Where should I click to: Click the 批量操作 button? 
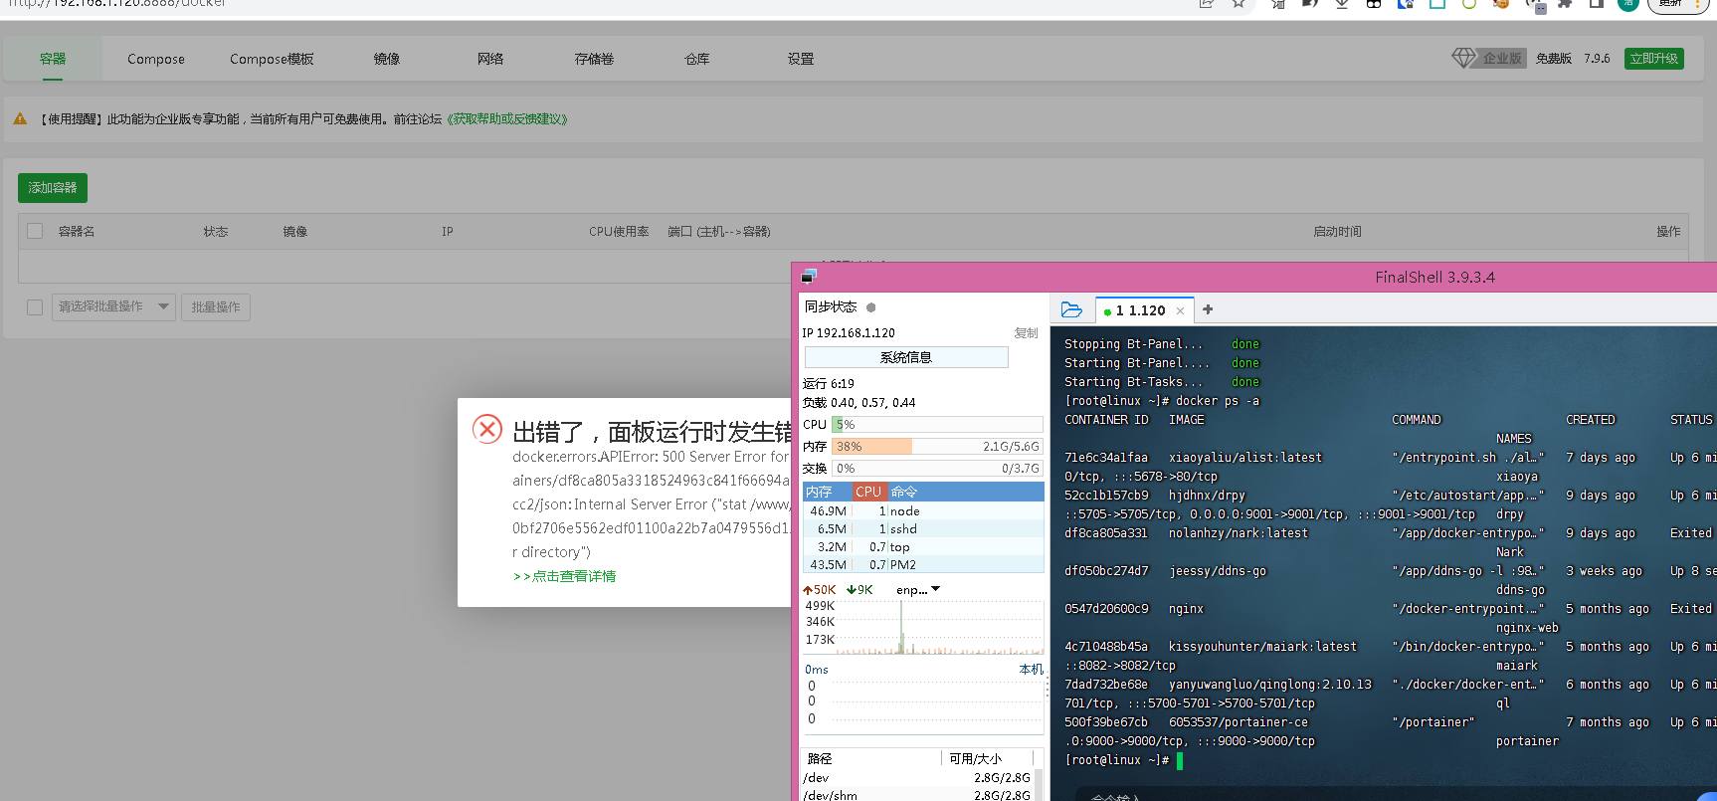(x=216, y=306)
